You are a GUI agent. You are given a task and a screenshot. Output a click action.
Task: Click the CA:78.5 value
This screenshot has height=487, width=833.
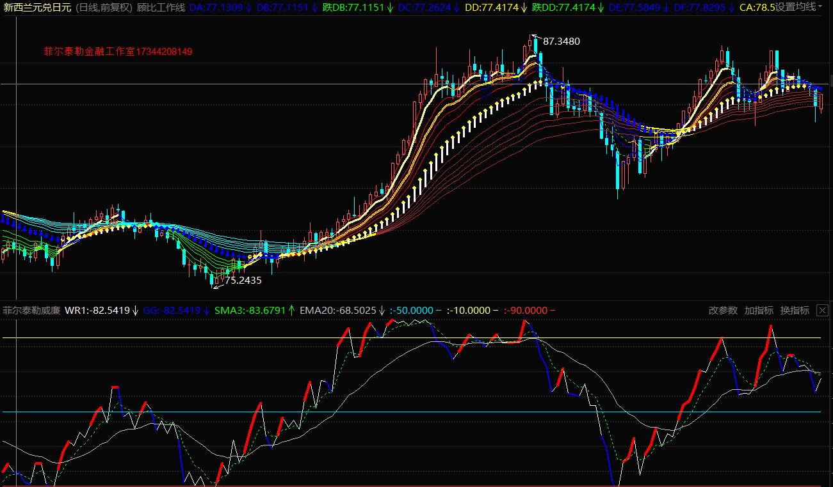[757, 8]
